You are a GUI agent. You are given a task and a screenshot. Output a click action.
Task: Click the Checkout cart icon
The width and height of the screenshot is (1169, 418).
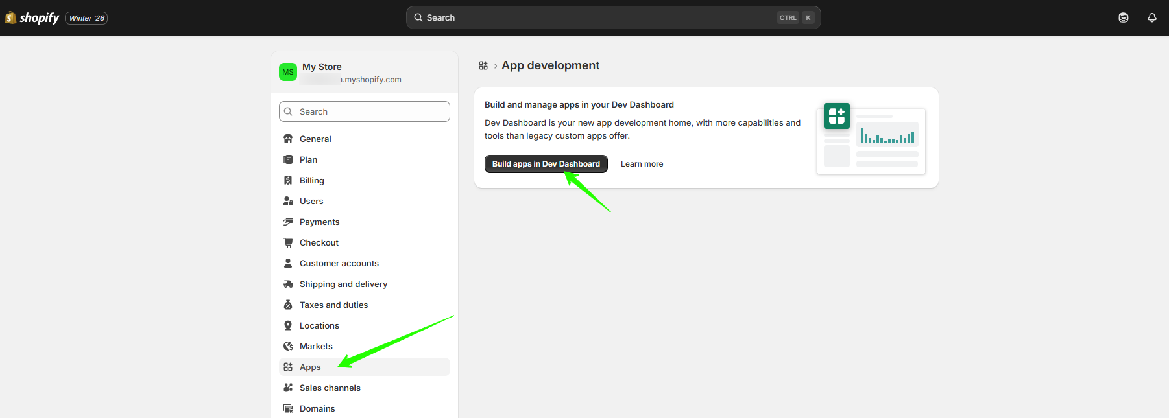pos(288,242)
